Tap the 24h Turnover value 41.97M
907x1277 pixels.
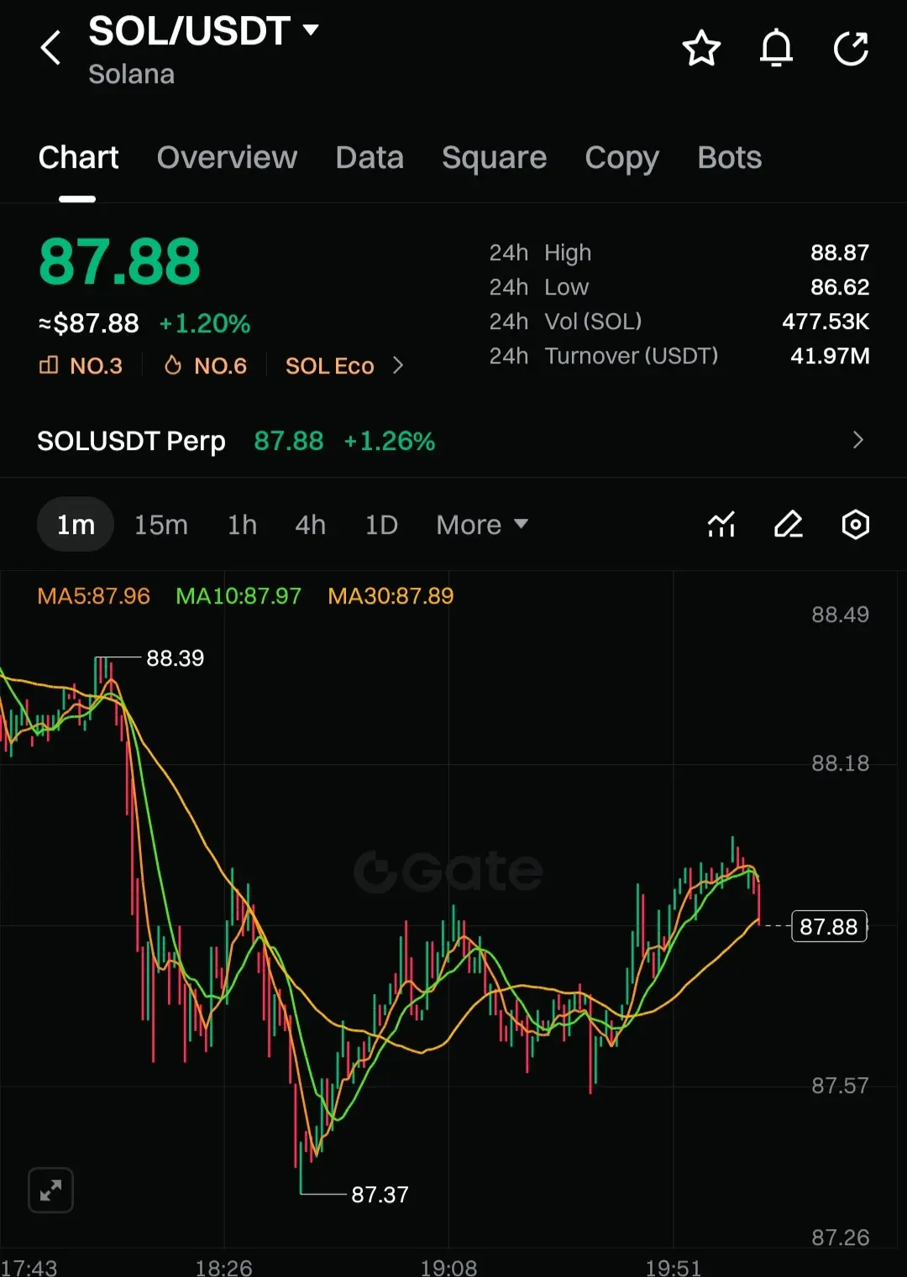(830, 356)
